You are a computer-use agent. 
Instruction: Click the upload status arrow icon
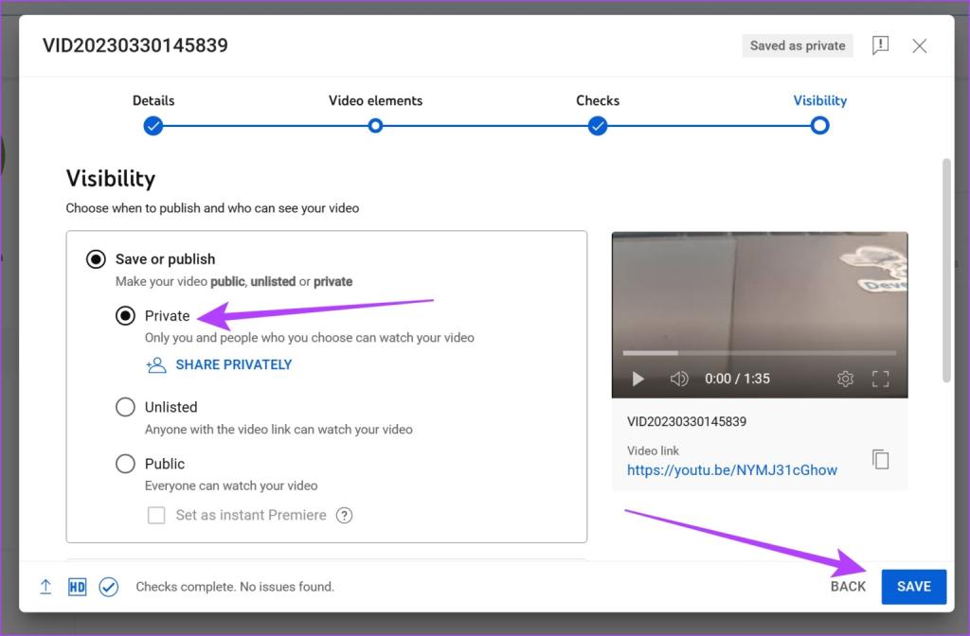[x=45, y=587]
